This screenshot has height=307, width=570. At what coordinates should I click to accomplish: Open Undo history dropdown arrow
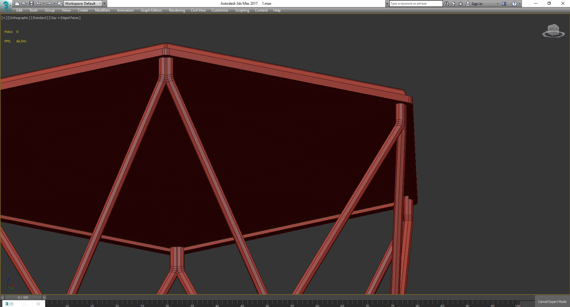44,4
